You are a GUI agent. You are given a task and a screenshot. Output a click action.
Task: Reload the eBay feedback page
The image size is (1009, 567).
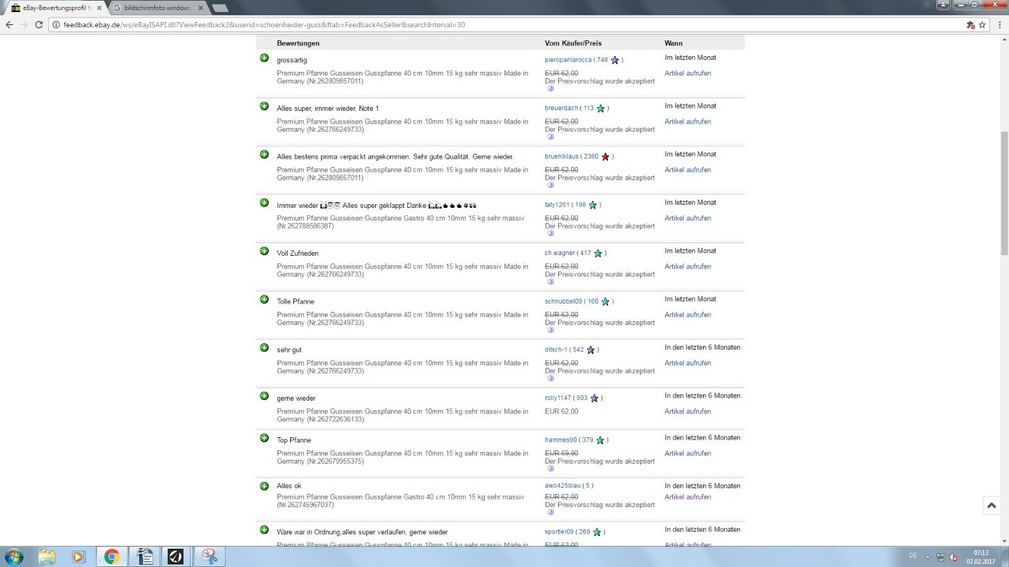(38, 25)
